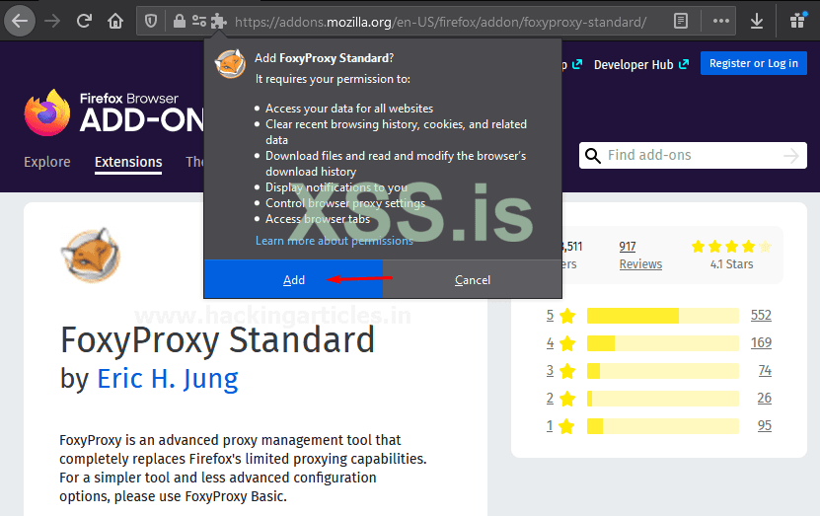Click the star beside the 3 rating row
The width and height of the screenshot is (820, 516).
[567, 371]
